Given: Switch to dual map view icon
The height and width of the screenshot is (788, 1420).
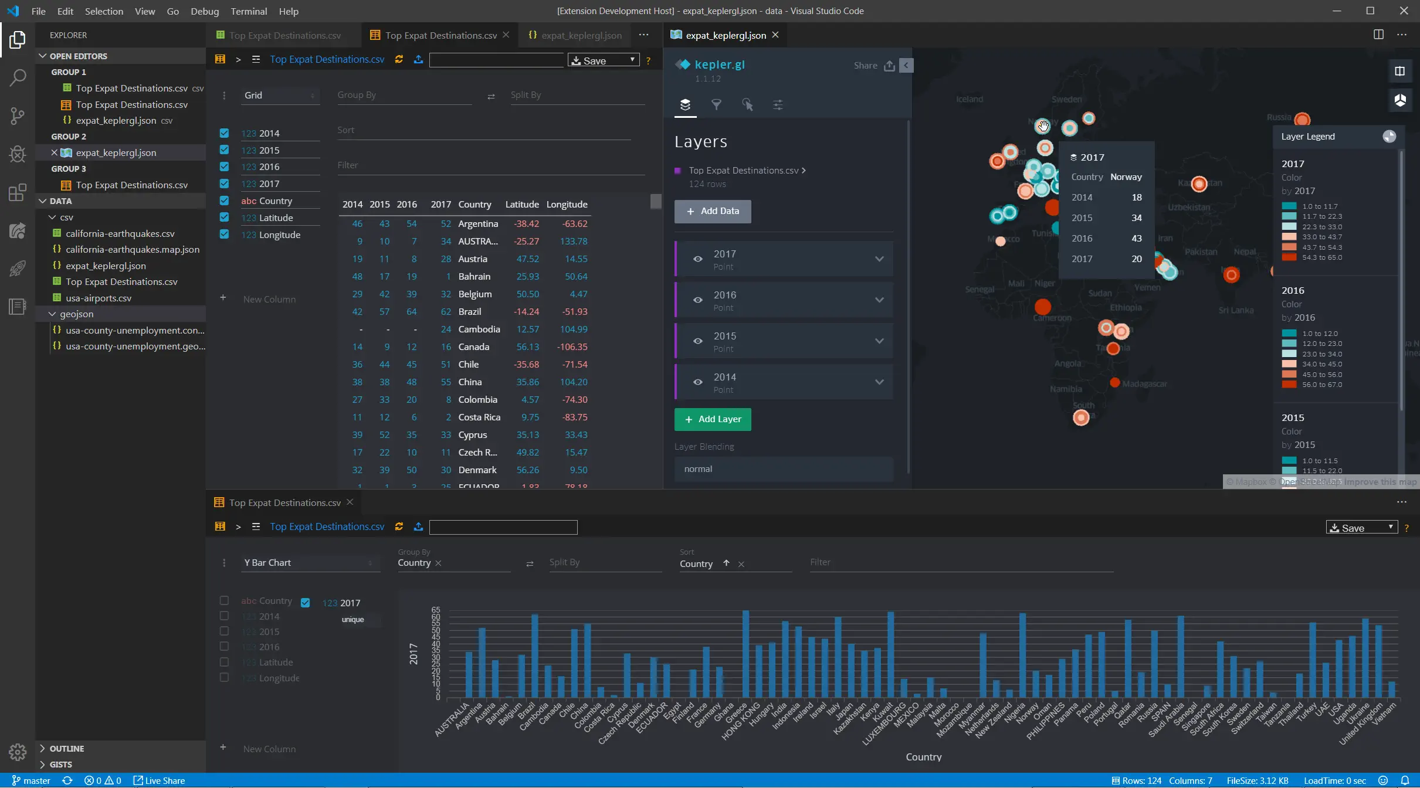Looking at the screenshot, I should coord(1400,72).
